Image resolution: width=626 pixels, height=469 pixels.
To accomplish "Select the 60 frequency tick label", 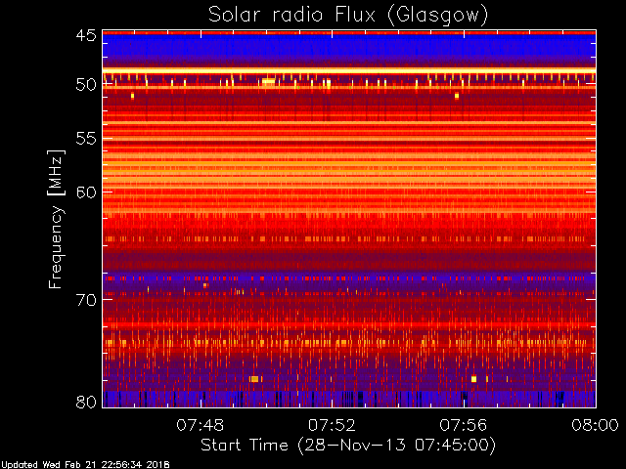I will click(86, 192).
